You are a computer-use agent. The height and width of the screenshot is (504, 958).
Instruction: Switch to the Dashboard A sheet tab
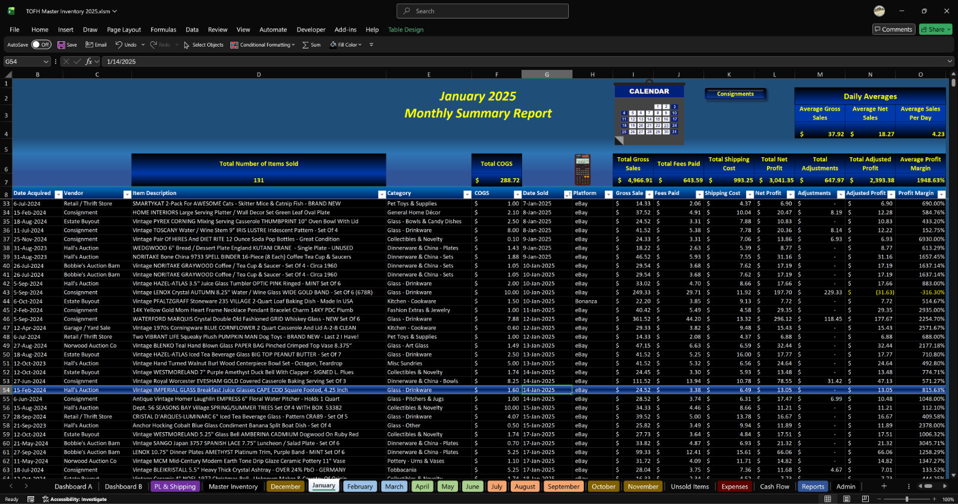74,487
